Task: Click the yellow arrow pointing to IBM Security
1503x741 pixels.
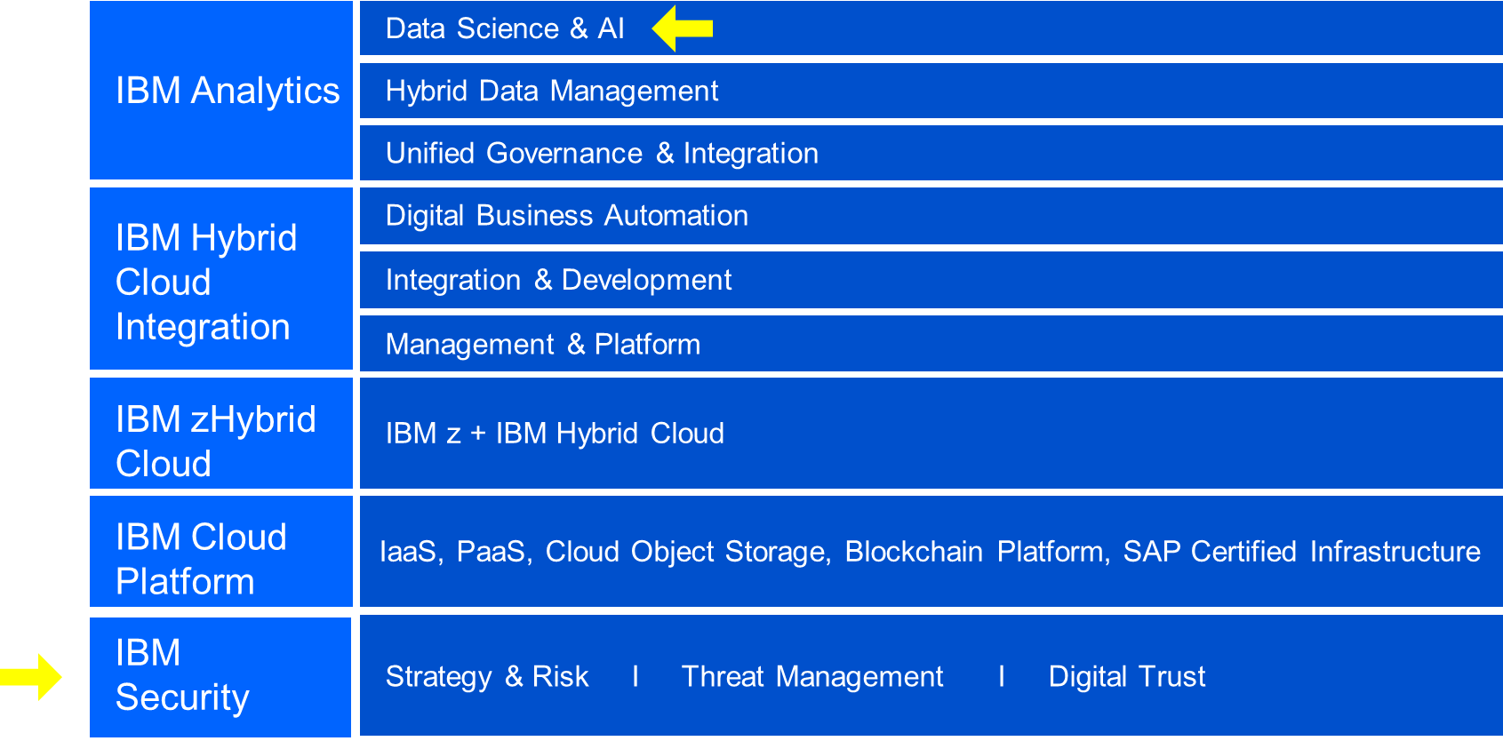Action: (30, 677)
